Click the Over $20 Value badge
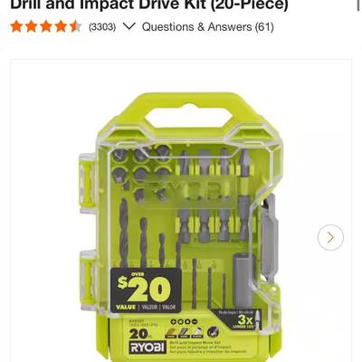This screenshot has height=362, width=362. 146,290
